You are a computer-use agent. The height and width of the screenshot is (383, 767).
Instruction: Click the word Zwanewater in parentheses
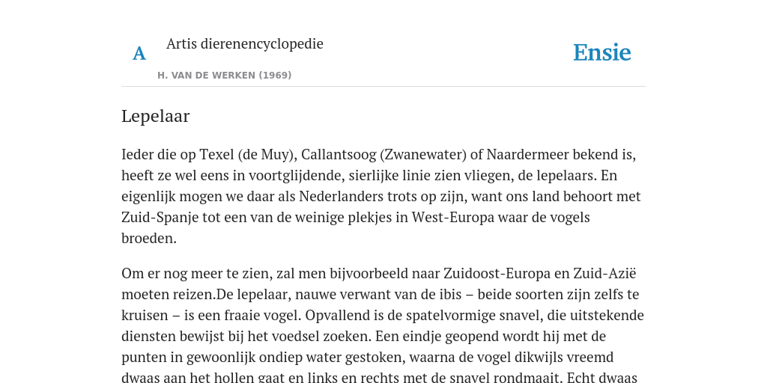coord(423,155)
